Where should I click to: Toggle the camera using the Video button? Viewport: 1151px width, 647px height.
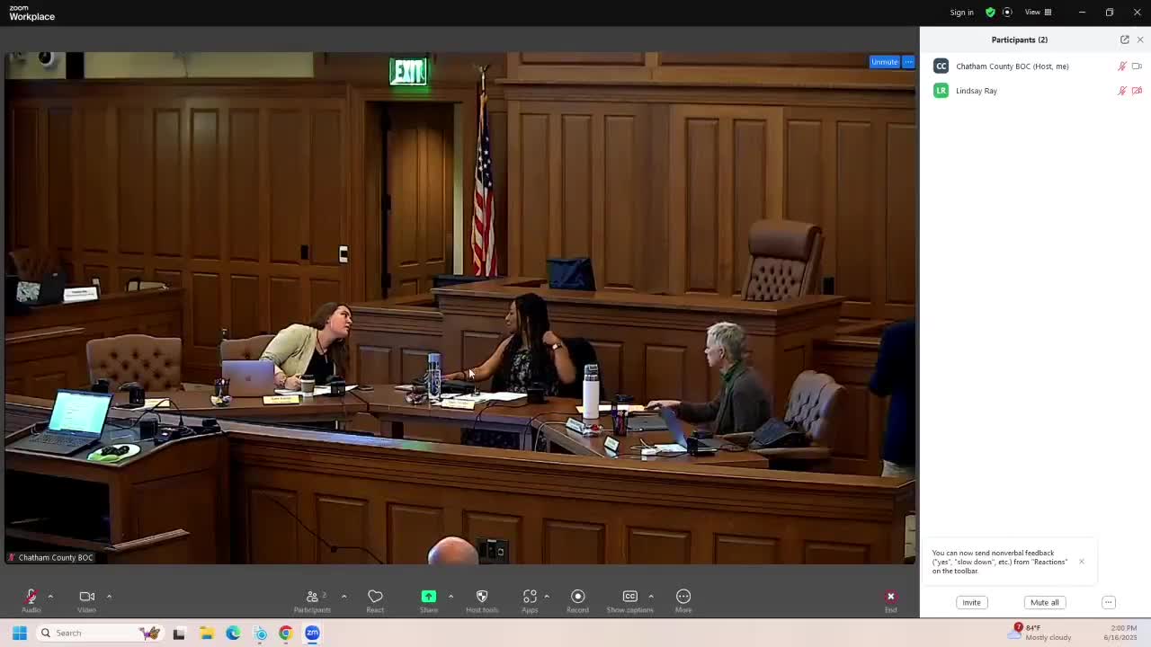click(x=86, y=600)
